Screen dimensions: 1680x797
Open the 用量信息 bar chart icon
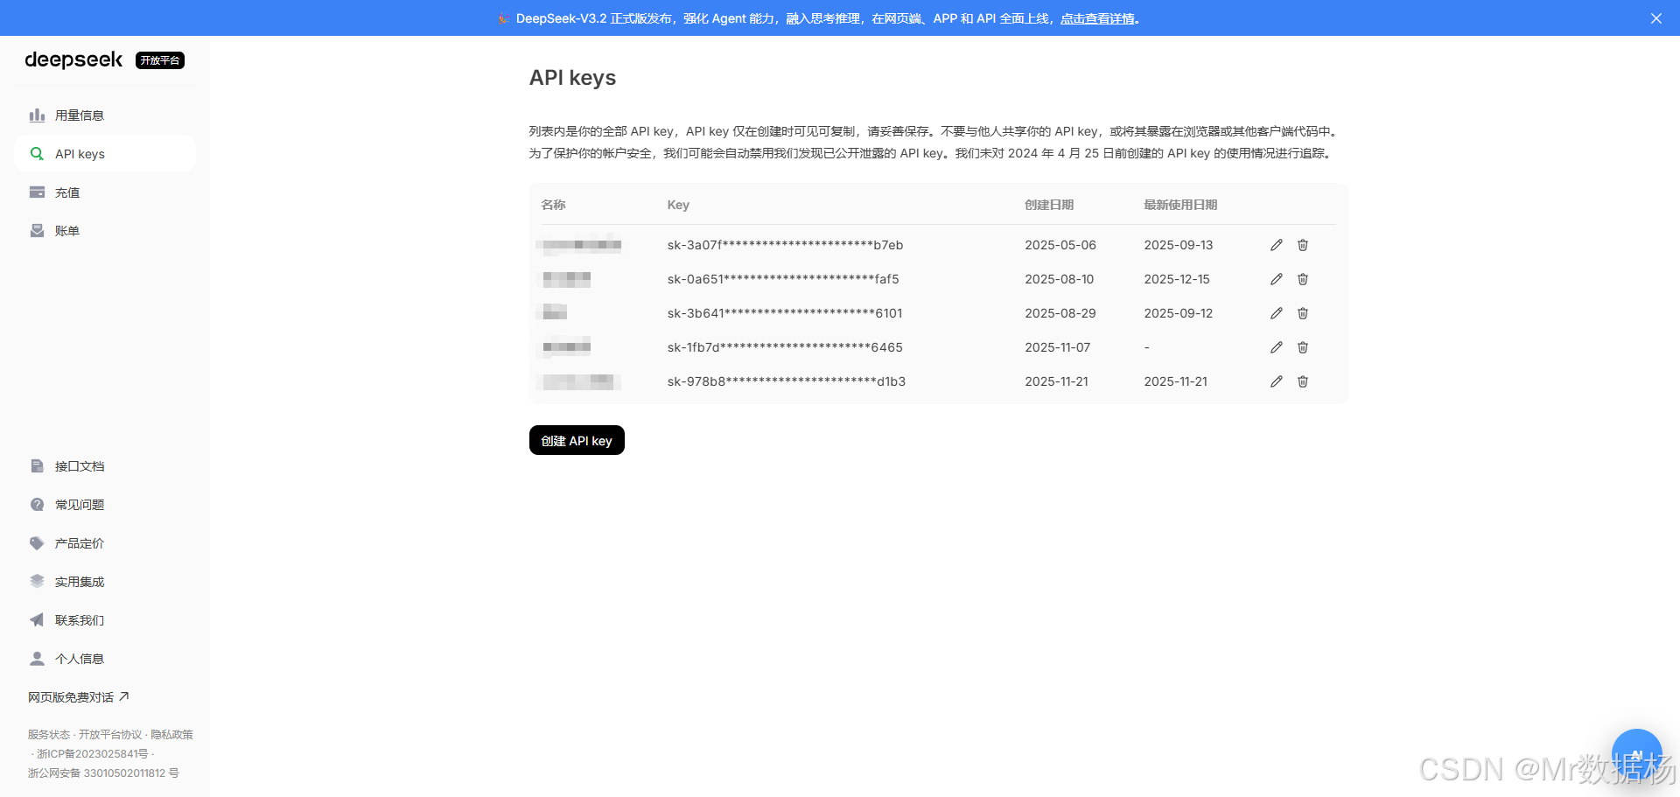tap(38, 115)
